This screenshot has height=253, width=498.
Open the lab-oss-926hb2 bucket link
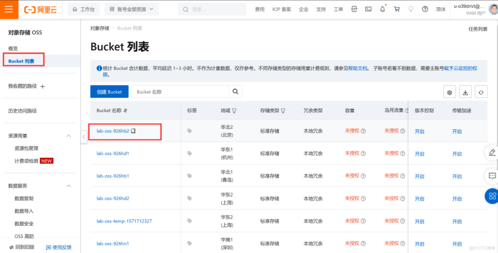(113, 131)
